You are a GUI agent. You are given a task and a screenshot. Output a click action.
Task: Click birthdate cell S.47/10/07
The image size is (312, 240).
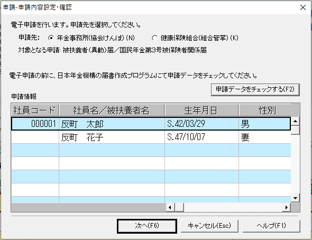coord(202,137)
